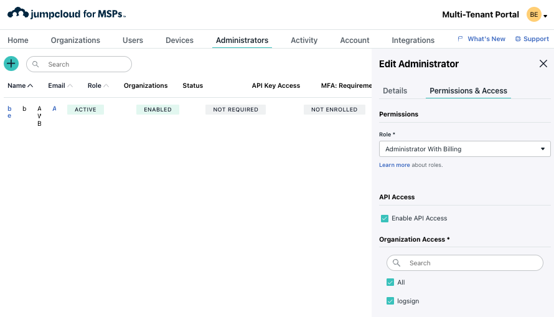Toggle the All organizations checkbox
Viewport: 554px width, 317px height.
(x=390, y=282)
